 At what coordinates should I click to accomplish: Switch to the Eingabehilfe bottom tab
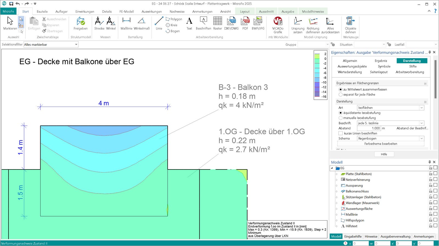353,236
